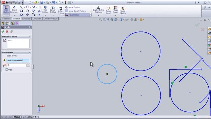Image resolution: width=211 pixels, height=119 pixels.
Task: Open the FeatureManager design tree tab
Action: point(3,23)
